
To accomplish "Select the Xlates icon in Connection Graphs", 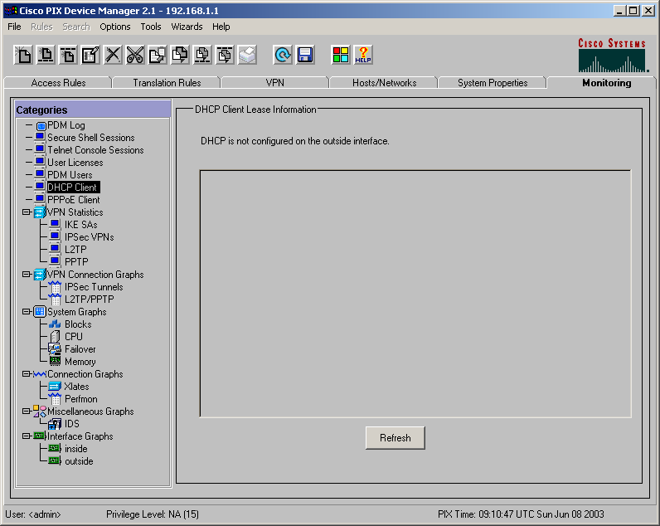I will [x=55, y=387].
